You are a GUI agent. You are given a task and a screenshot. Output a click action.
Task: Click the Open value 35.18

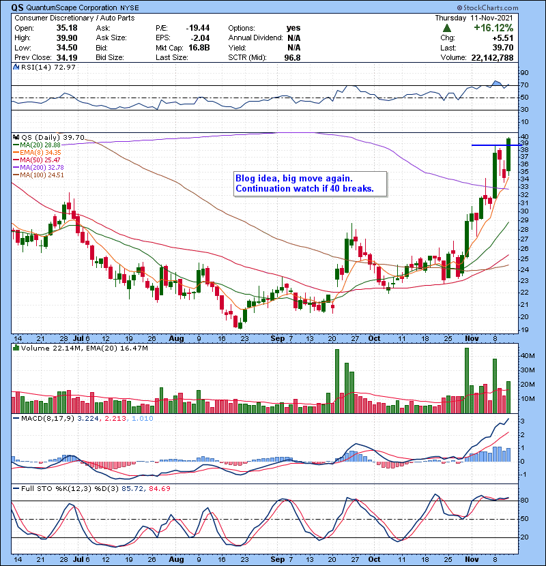tap(67, 28)
